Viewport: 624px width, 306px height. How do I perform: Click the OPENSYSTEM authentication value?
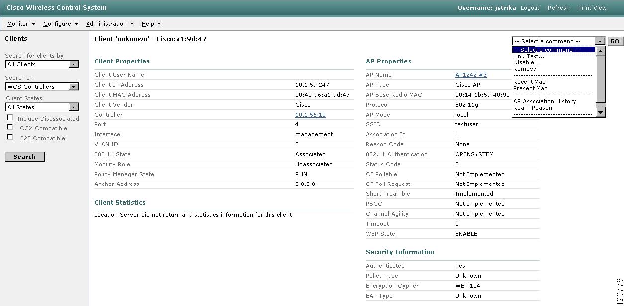[474, 154]
